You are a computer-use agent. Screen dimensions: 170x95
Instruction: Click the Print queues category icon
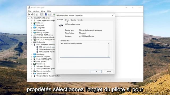tap(35, 61)
